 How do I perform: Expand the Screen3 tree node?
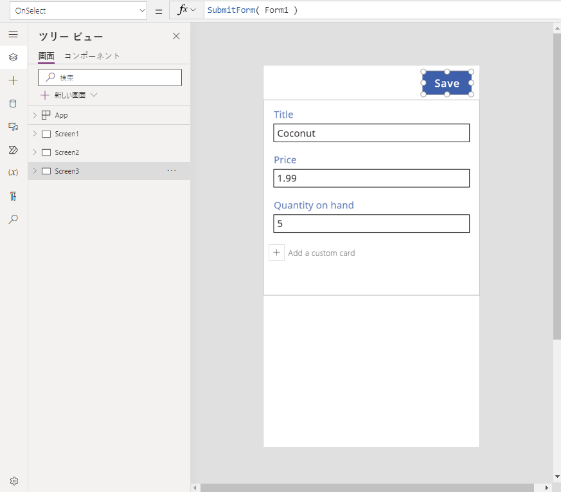pyautogui.click(x=35, y=171)
